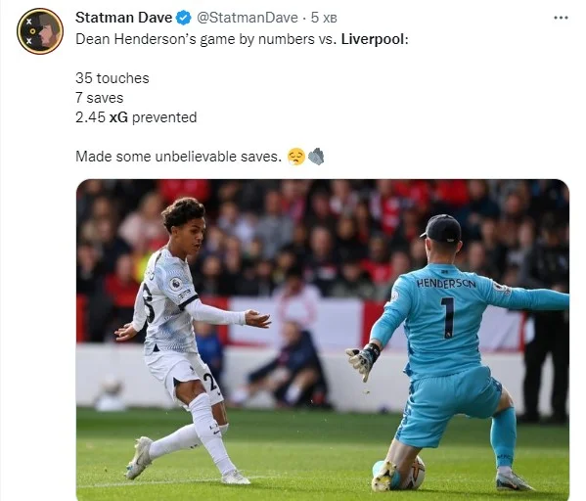Screen dimensions: 586x501
Task: Click the bold xG text
Action: pos(118,117)
